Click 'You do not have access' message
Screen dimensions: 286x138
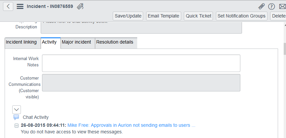click(x=72, y=132)
